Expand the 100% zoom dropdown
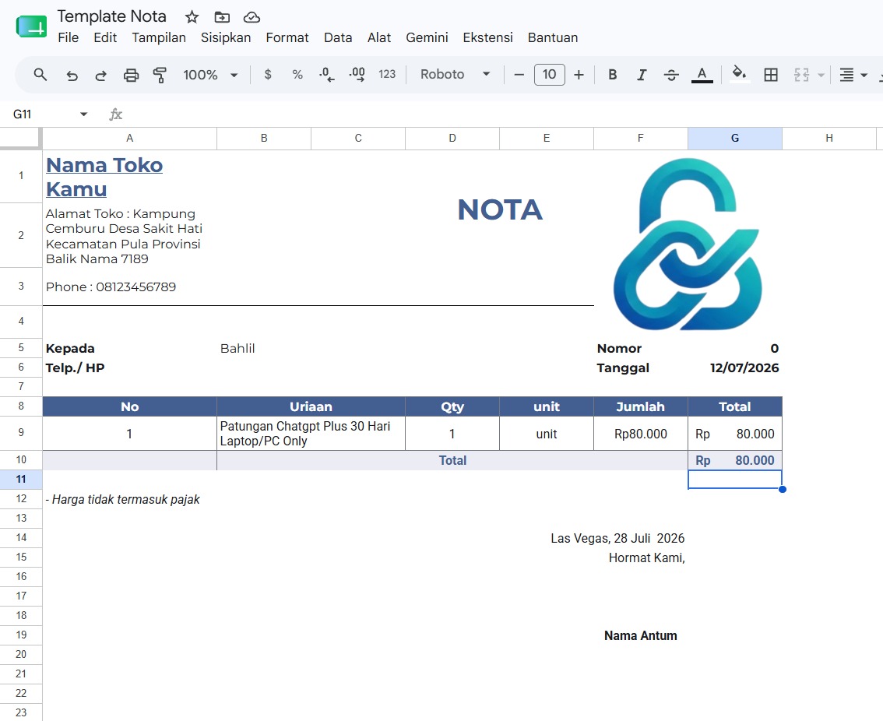 (x=210, y=74)
